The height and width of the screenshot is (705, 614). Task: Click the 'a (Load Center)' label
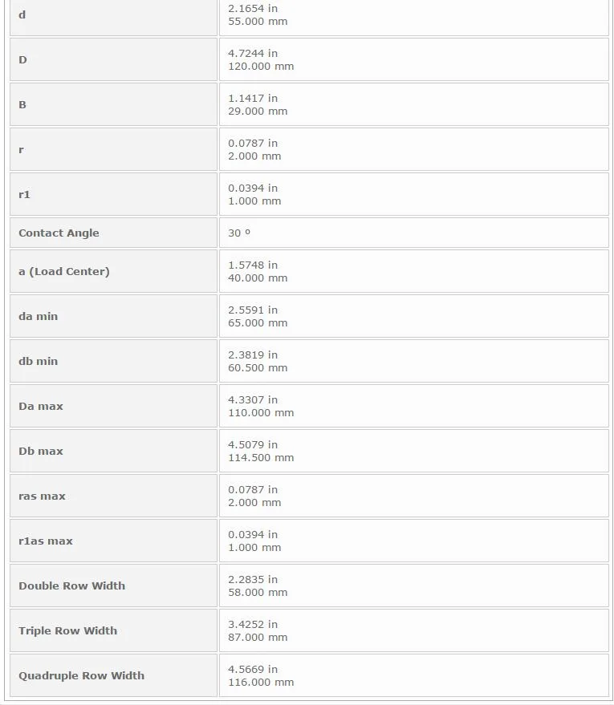point(64,272)
